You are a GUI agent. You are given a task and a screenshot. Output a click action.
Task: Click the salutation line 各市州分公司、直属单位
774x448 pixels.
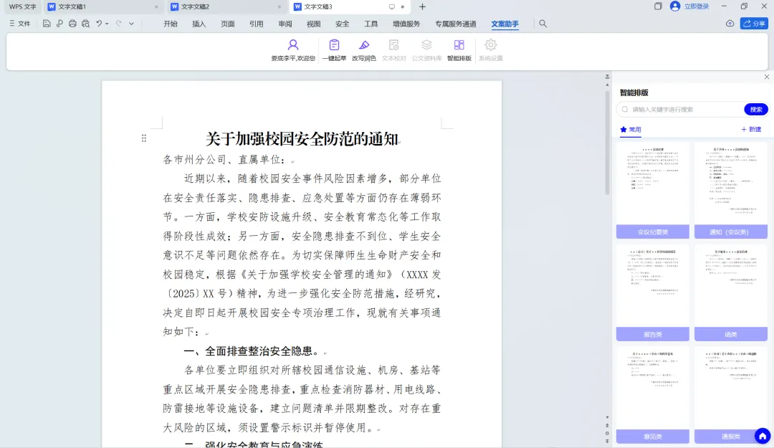[224, 160]
